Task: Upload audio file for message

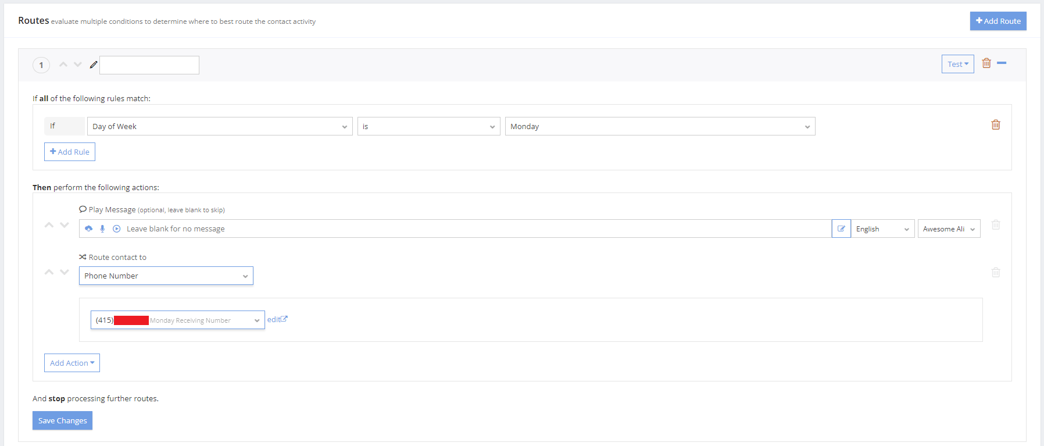Action: coord(88,229)
